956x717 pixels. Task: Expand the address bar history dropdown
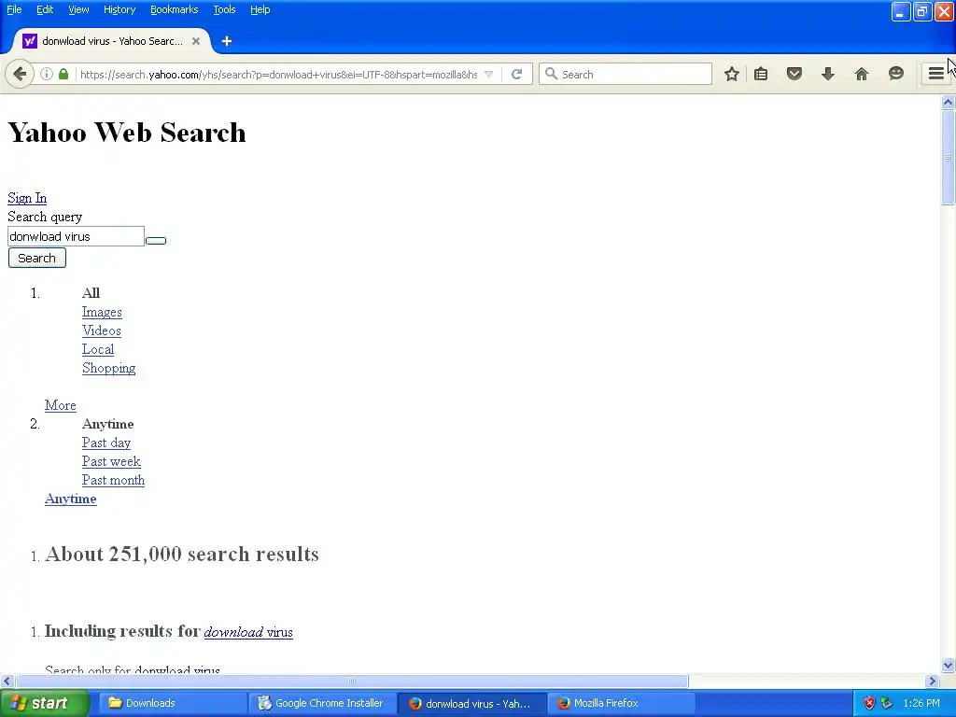tap(488, 75)
